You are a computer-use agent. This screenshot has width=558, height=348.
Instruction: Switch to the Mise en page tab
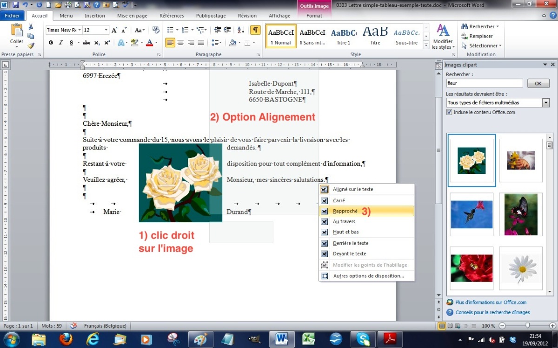[x=132, y=16]
